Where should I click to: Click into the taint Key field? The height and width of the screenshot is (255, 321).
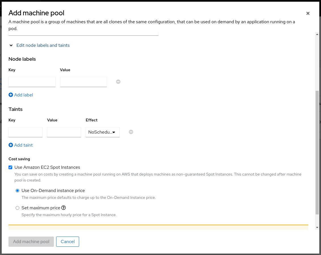26,132
